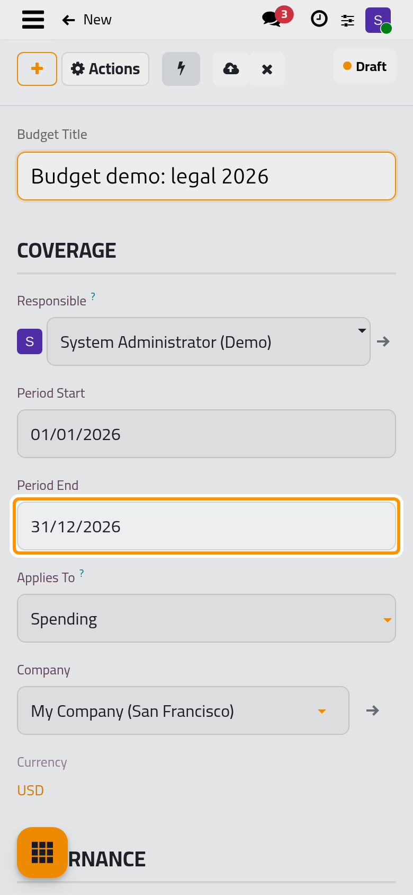The image size is (413, 895).
Task: Open Responsible record via arrow link
Action: [x=383, y=341]
